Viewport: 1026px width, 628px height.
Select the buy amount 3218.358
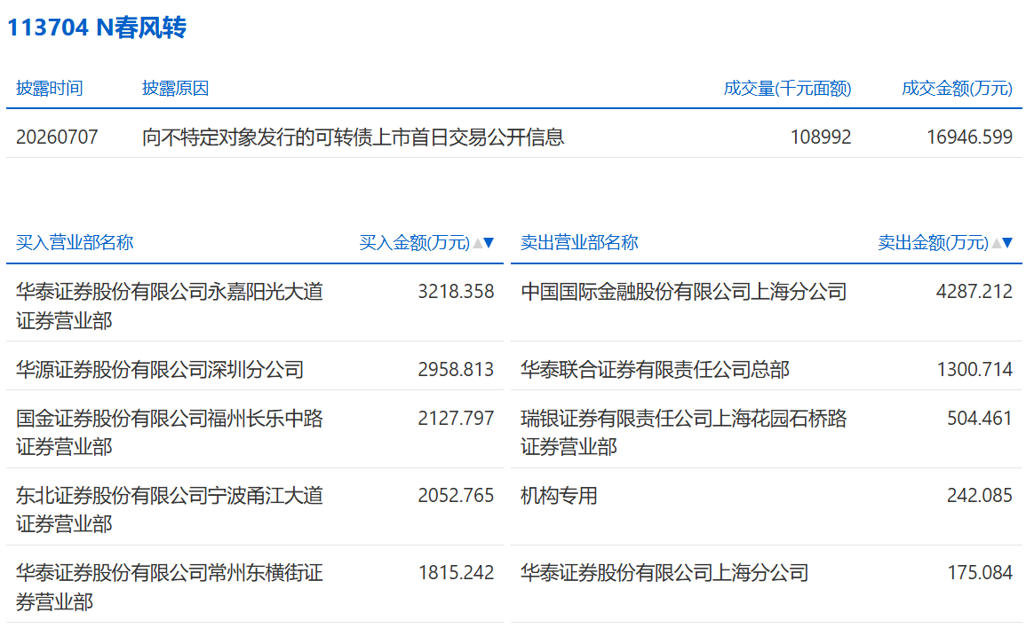pyautogui.click(x=456, y=292)
